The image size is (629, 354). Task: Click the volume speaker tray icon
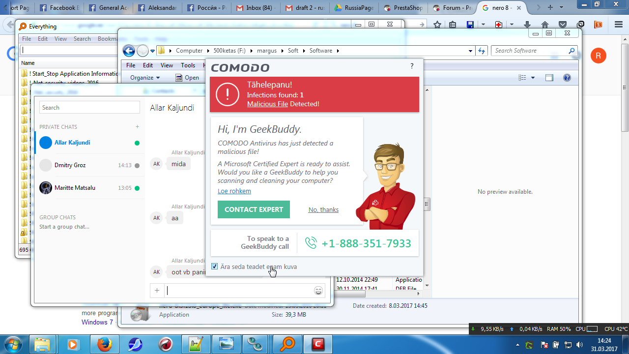click(579, 345)
